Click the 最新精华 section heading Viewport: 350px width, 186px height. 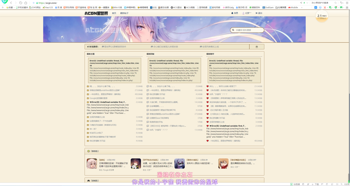[x=210, y=54]
